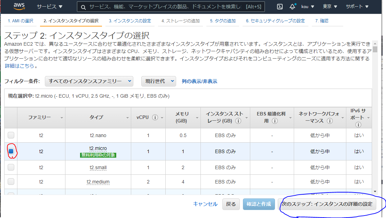Click the 現在選択中 t2.micro summary text

point(89,96)
